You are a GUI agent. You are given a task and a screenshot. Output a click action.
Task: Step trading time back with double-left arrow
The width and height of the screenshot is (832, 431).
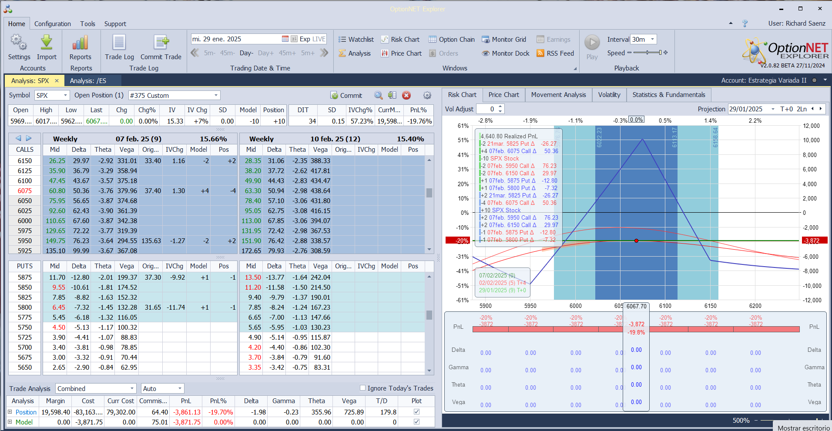(x=195, y=53)
